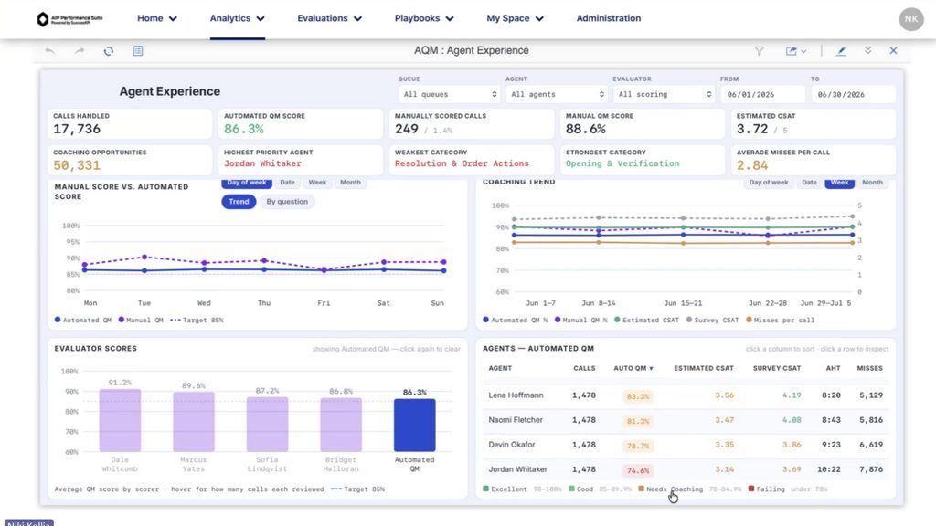The image size is (936, 526).
Task: Click the Weakest Category Resolution & Order Actions card
Action: point(471,159)
